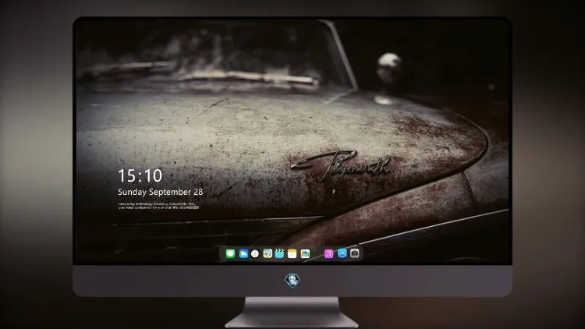Open the clapperboard video app in dock
The height and width of the screenshot is (329, 585).
pos(279,253)
